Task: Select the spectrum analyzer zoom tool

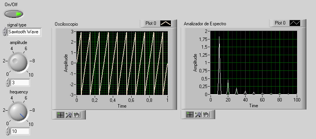Action: point(198,114)
